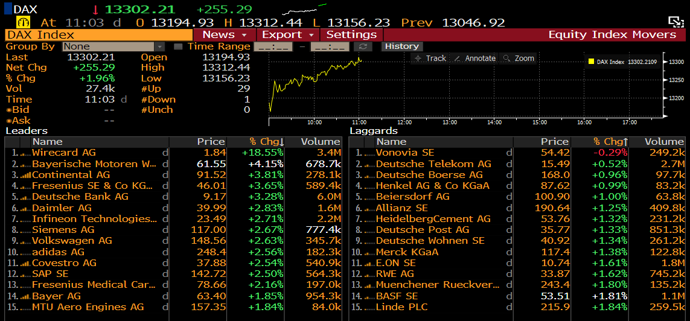
Task: Click volume bars icon next to Bayer AG
Action: pyautogui.click(x=27, y=296)
